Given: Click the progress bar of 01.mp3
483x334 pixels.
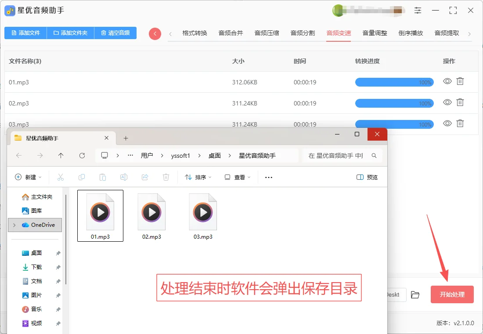Looking at the screenshot, I should coord(394,81).
